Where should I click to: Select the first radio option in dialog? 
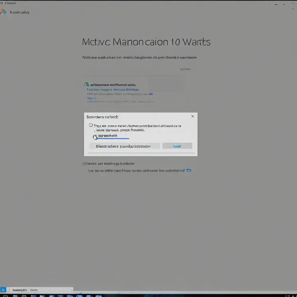(91, 125)
